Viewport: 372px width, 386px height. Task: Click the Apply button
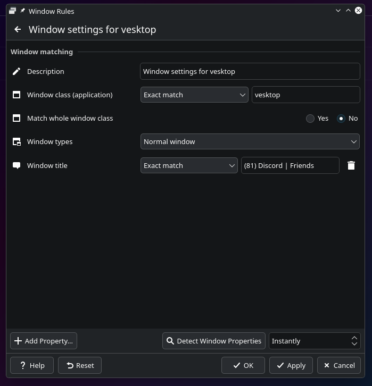(x=291, y=365)
